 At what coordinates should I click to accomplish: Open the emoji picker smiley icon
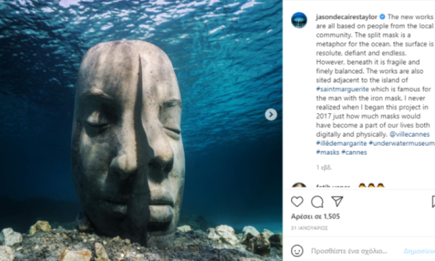pyautogui.click(x=297, y=251)
